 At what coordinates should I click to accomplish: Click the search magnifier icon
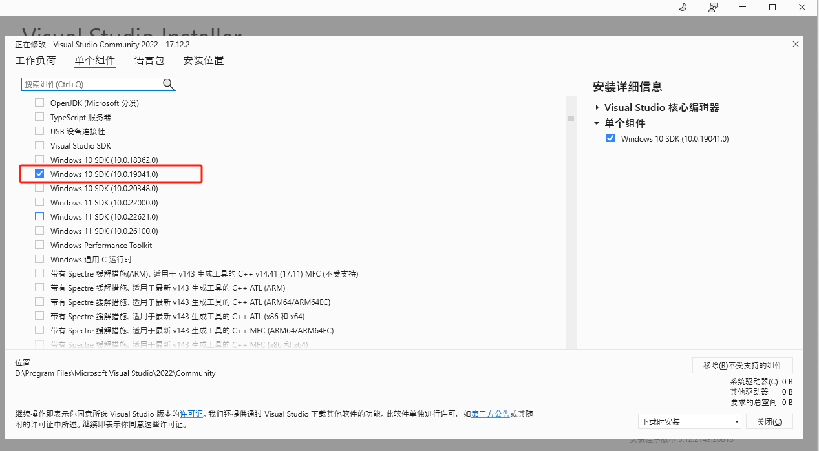point(168,84)
